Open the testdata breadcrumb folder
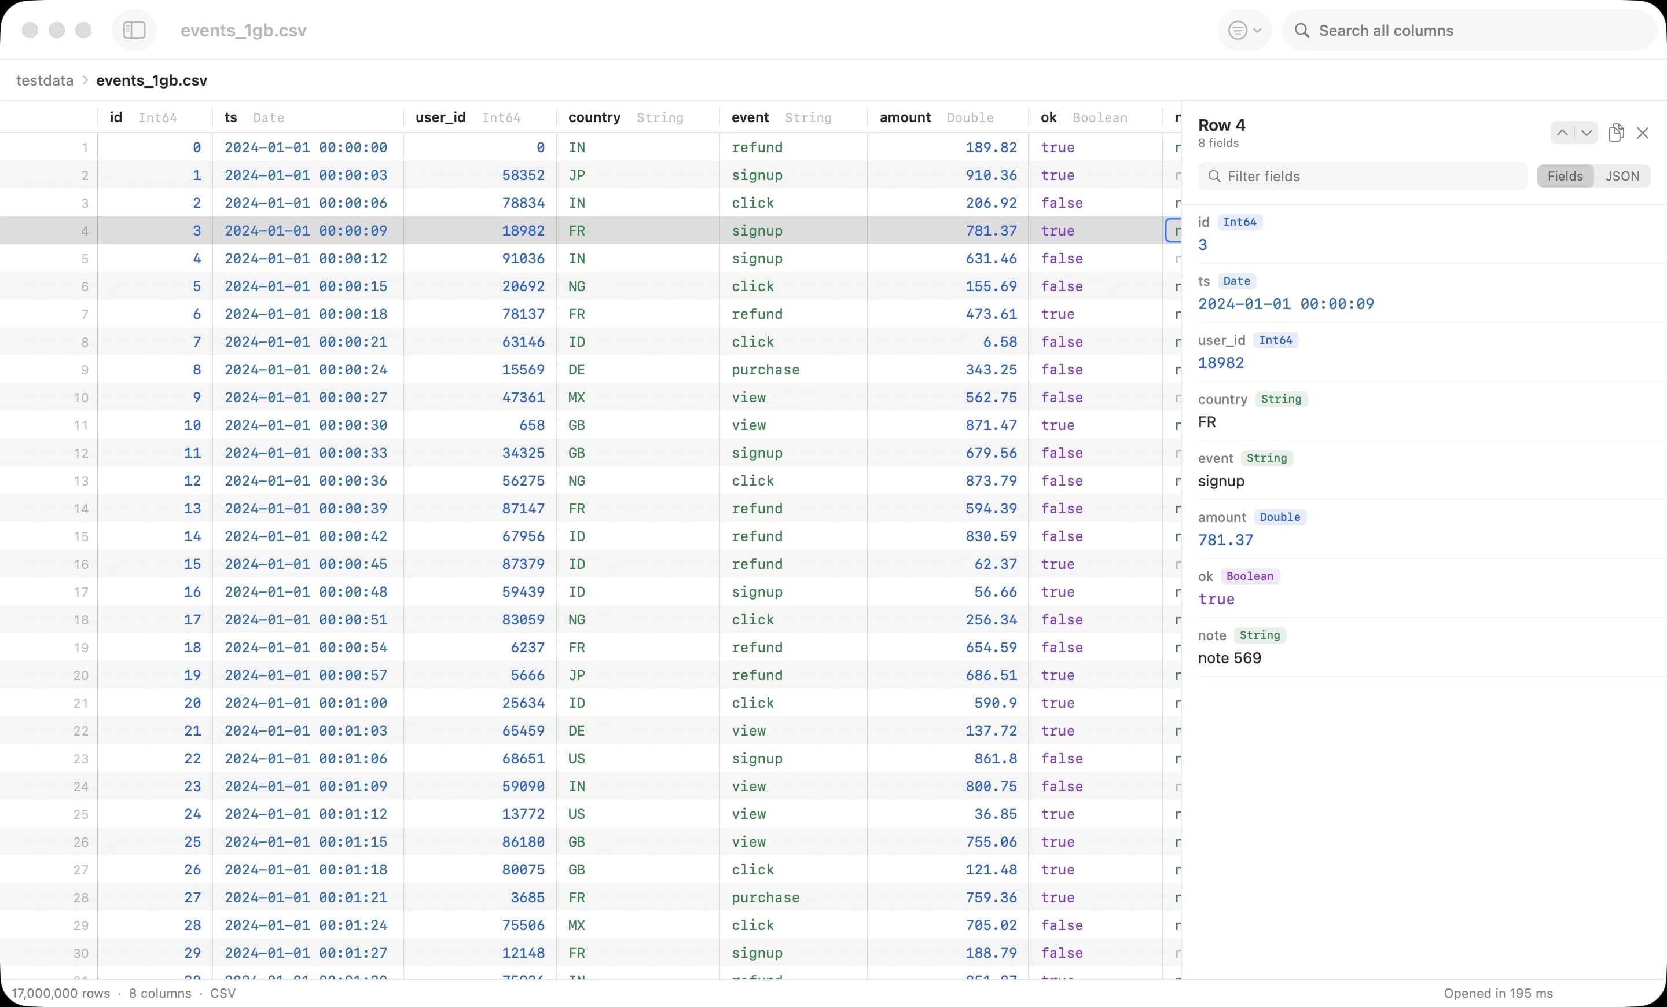This screenshot has width=1667, height=1007. [x=45, y=80]
